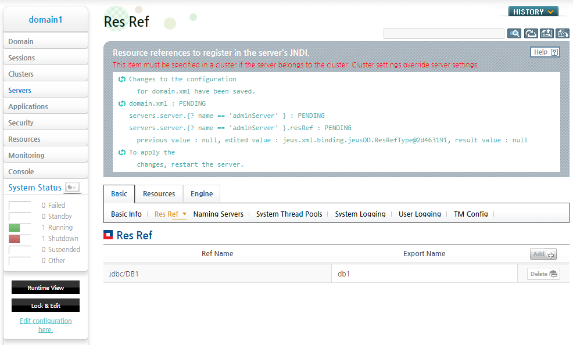Open the Basic Info sub-tab
The height and width of the screenshot is (345, 573).
click(126, 214)
